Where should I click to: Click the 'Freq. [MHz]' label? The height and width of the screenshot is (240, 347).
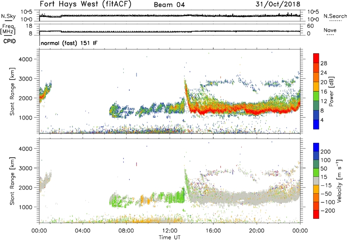(8, 29)
